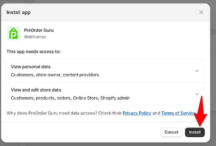Image resolution: width=216 pixels, height=146 pixels.
Task: Click the empty footer area left of Cancel
Action: pyautogui.click(x=81, y=132)
